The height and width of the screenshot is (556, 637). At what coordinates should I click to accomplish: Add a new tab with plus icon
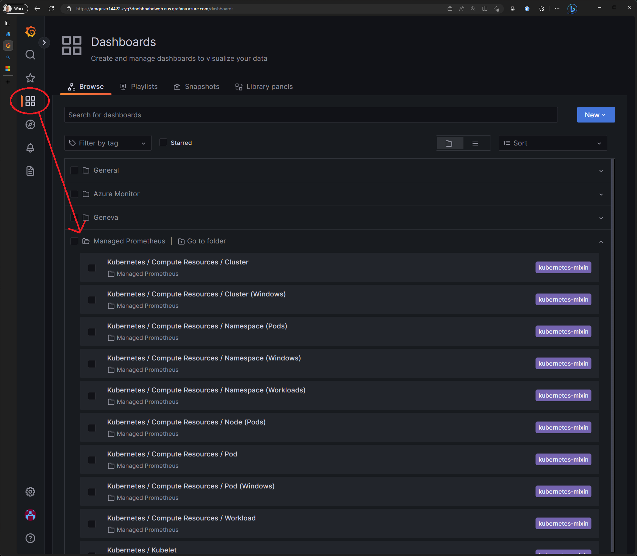8,82
